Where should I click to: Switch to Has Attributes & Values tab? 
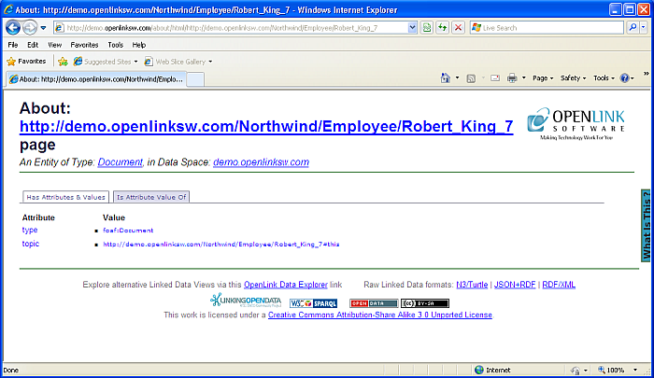(66, 197)
